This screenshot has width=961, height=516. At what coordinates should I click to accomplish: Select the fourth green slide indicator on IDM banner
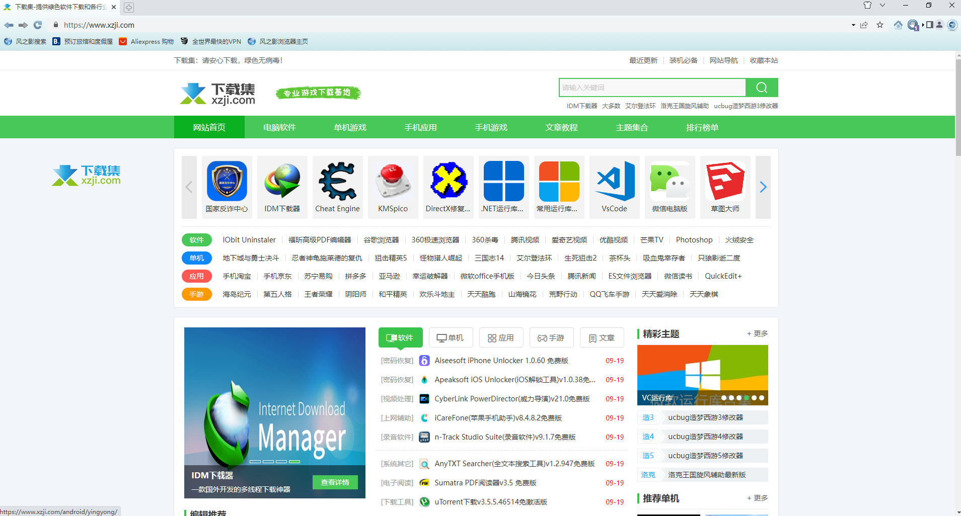[294, 462]
